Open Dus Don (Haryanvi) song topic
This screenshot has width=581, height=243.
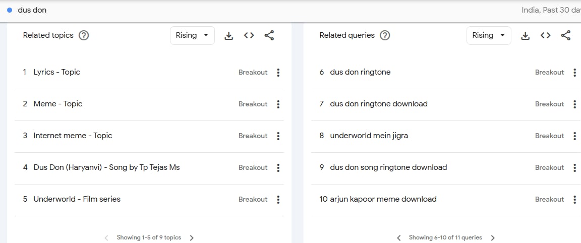pyautogui.click(x=107, y=167)
